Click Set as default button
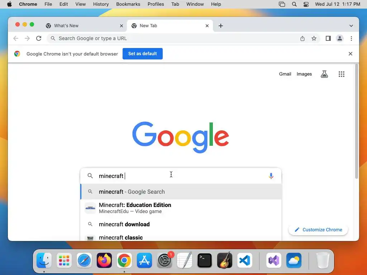This screenshot has height=275, width=367. 143,54
